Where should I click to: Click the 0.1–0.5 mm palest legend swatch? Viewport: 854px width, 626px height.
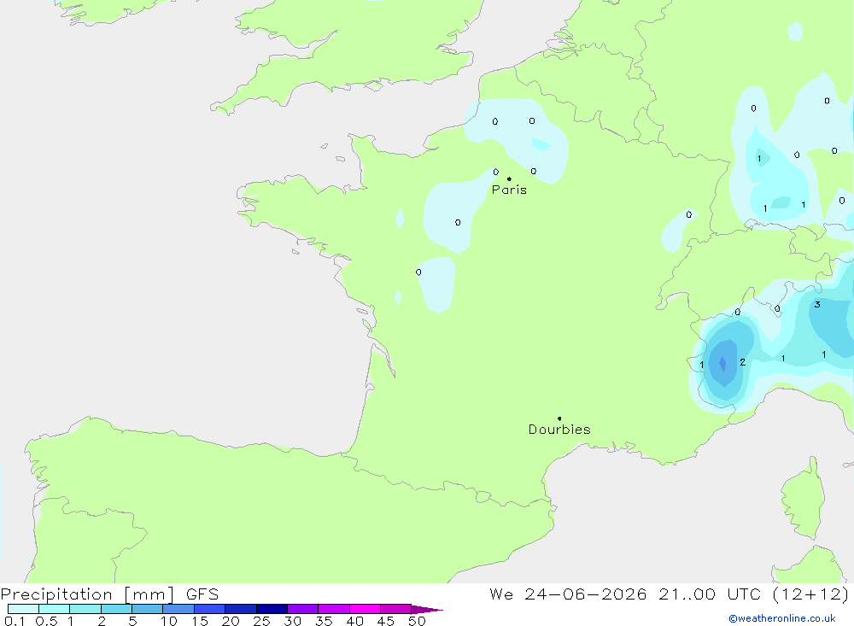(23, 609)
